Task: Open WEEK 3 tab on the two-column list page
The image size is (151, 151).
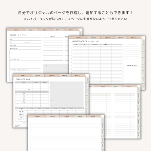Action: pos(103,86)
